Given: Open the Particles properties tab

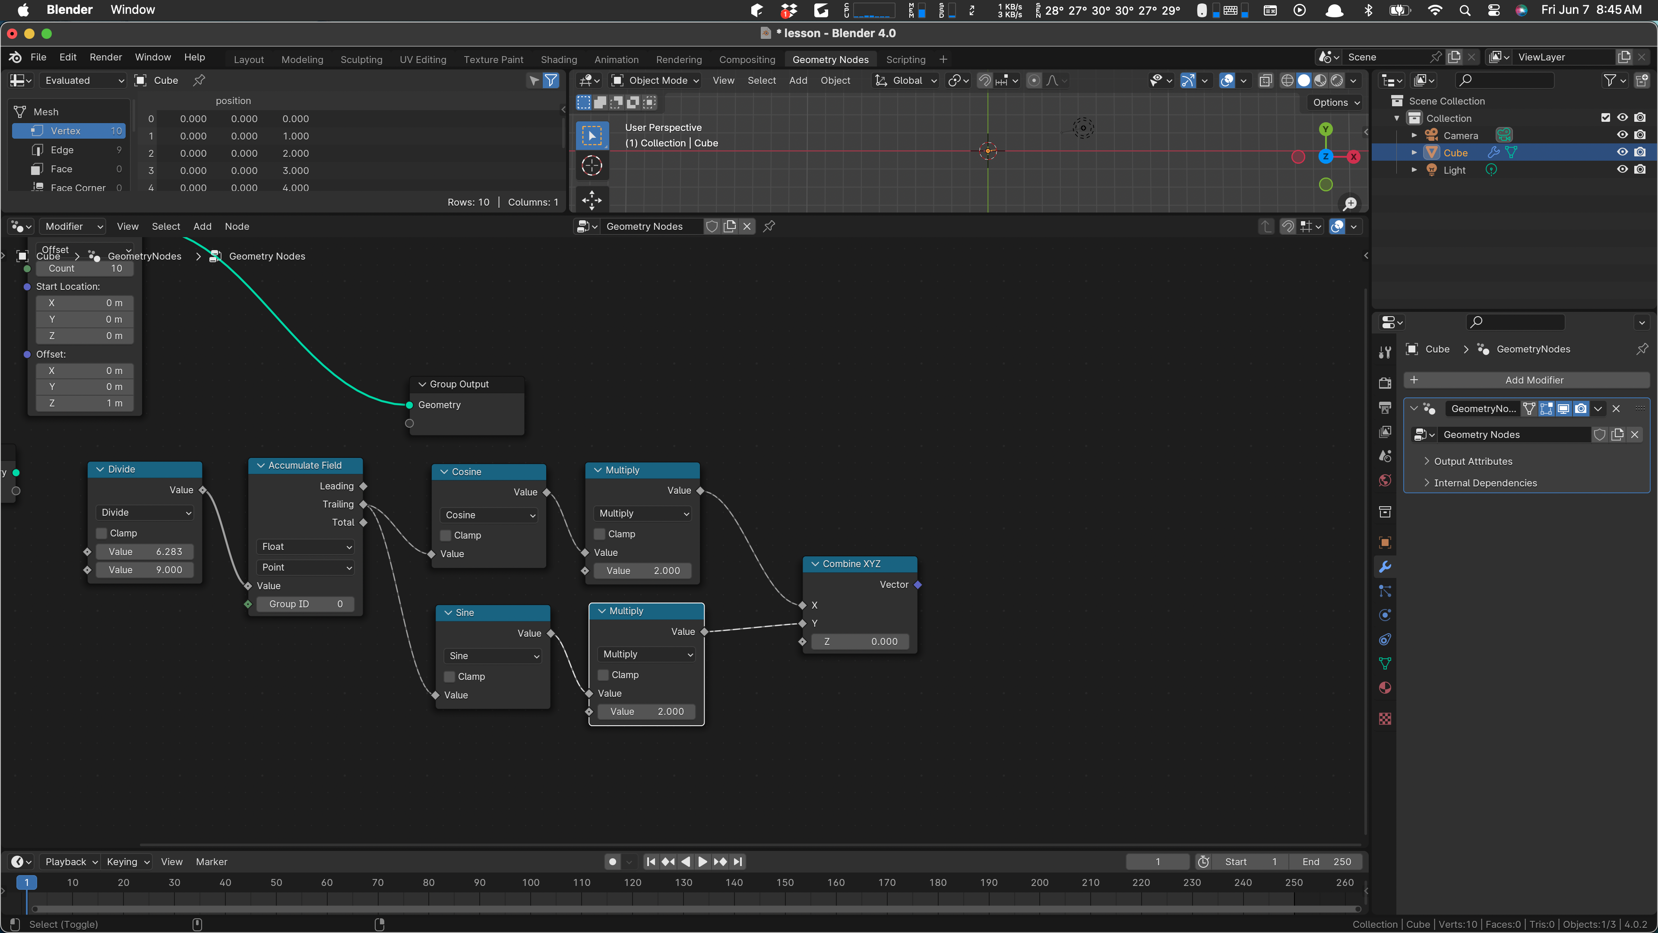Looking at the screenshot, I should coord(1385,591).
